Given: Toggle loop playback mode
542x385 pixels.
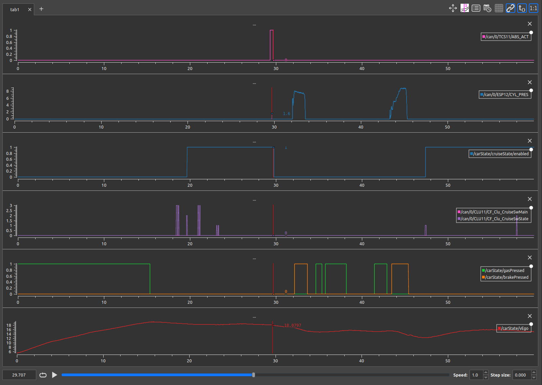Looking at the screenshot, I should 43,375.
